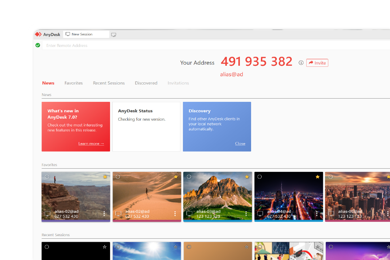Select the blue sky recent session circle
This screenshot has height=260, width=390.
(118, 247)
